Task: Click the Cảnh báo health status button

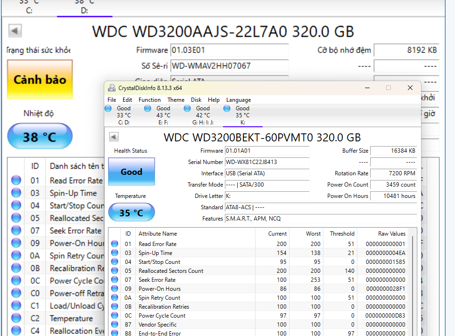Action: coord(40,80)
